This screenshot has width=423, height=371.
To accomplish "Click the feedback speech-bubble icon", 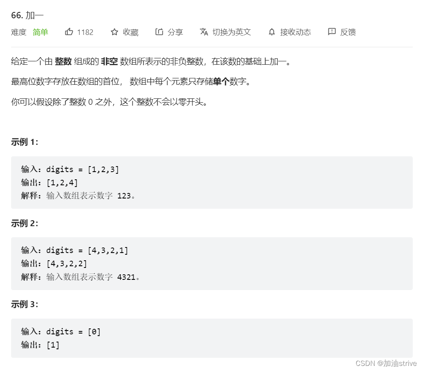I will [x=332, y=32].
